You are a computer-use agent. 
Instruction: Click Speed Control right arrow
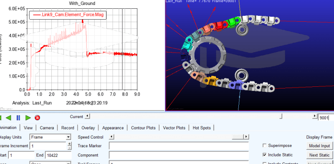tap(246, 137)
